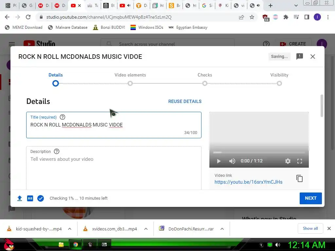The height and width of the screenshot is (251, 335).
Task: Open help for Title field
Action: (62, 117)
